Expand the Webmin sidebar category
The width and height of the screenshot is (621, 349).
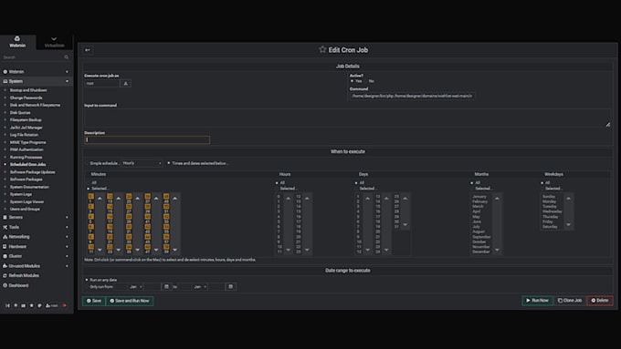tap(37, 72)
